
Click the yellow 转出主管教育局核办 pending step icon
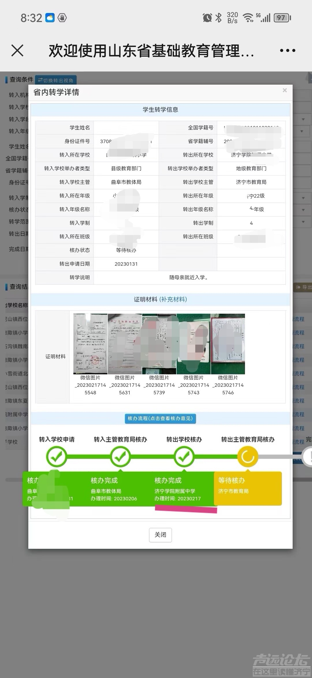[x=248, y=457]
